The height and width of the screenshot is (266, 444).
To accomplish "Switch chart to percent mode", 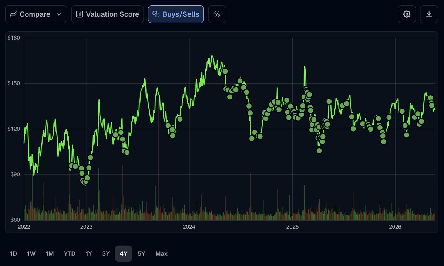I will point(217,14).
